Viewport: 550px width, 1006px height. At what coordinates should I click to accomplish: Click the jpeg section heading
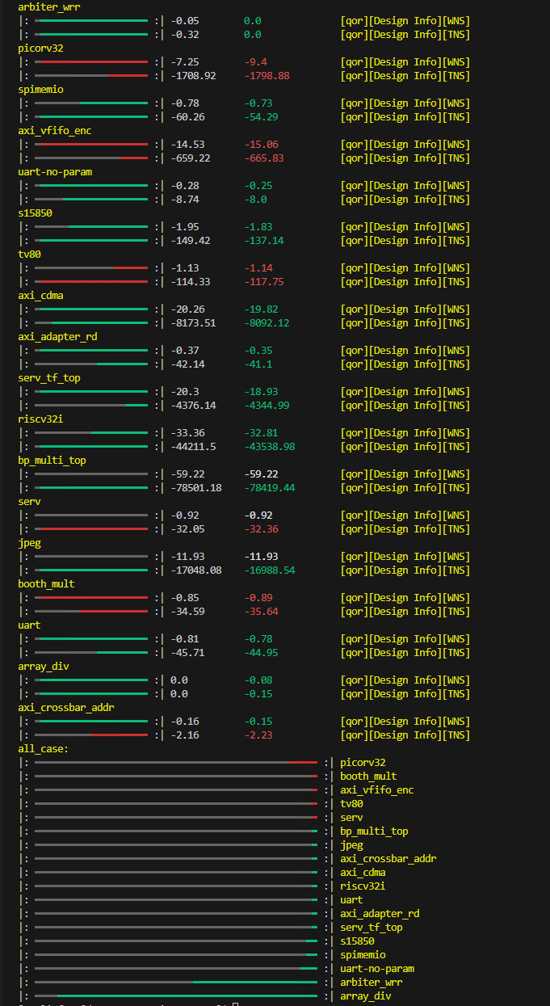point(29,543)
